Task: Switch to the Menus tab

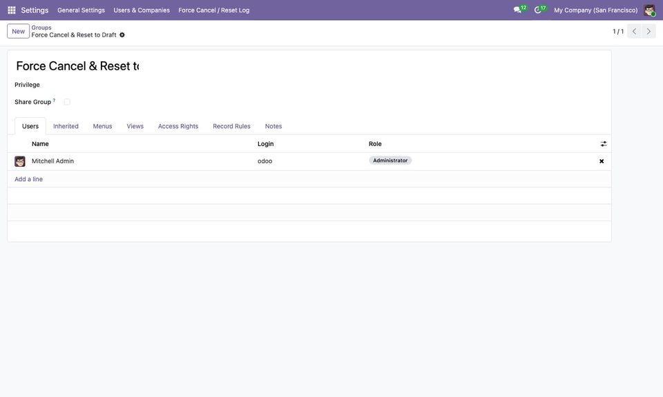Action: (x=102, y=126)
